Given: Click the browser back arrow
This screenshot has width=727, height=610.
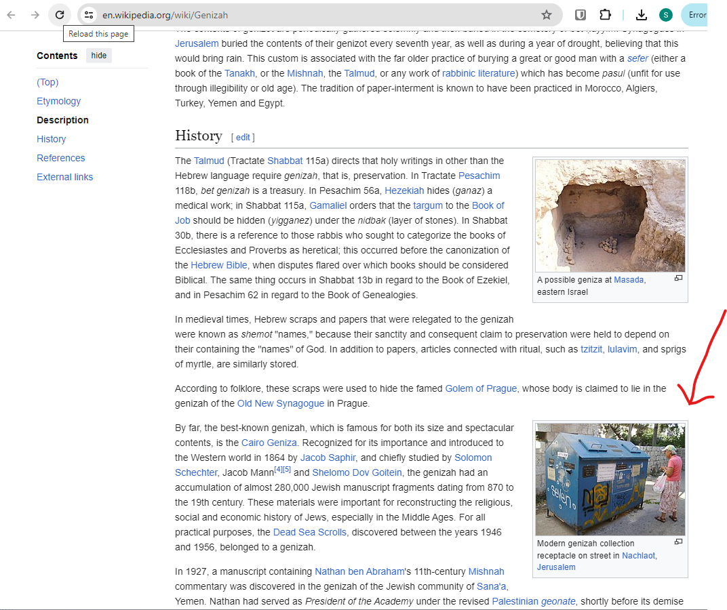Looking at the screenshot, I should point(12,15).
